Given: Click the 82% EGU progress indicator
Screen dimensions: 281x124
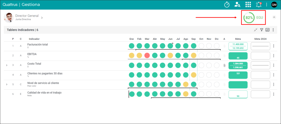Looking at the screenshot, I should 253,18.
